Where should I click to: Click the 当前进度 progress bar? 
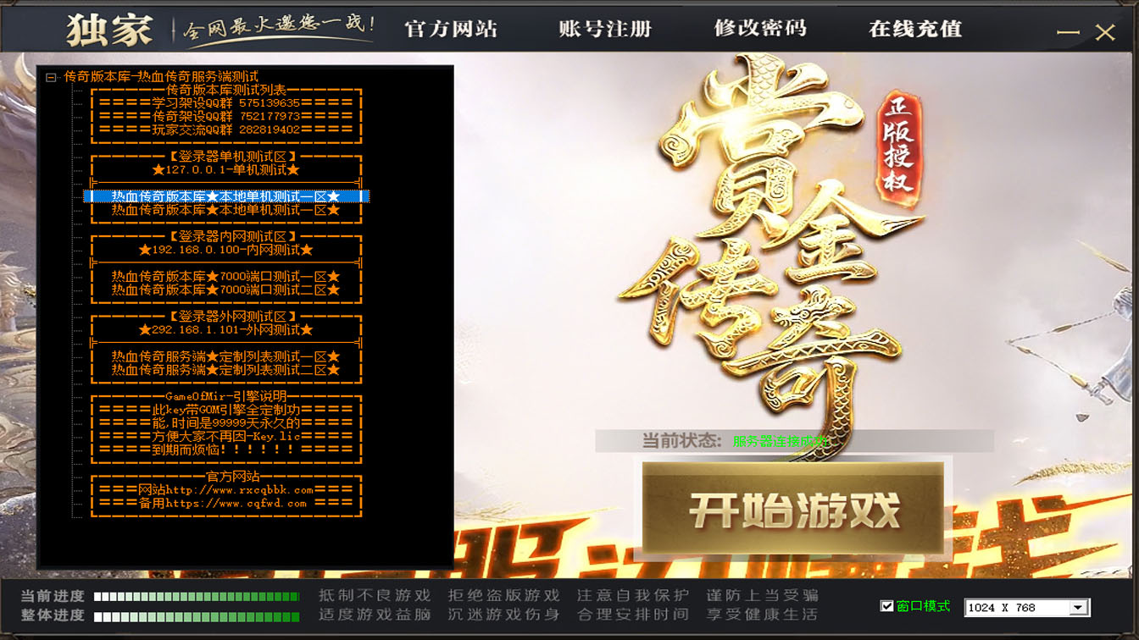pos(197,596)
